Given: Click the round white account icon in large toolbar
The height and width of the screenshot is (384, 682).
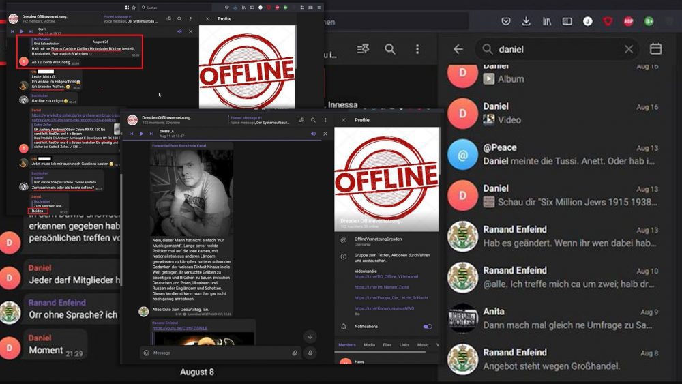Looking at the screenshot, I should click(588, 21).
